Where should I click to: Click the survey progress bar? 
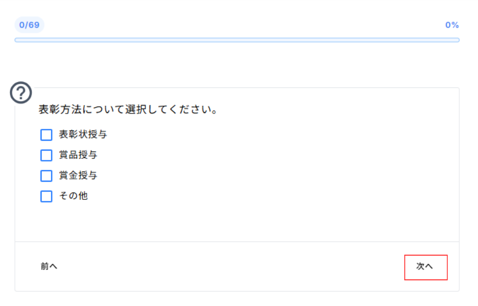pyautogui.click(x=237, y=40)
